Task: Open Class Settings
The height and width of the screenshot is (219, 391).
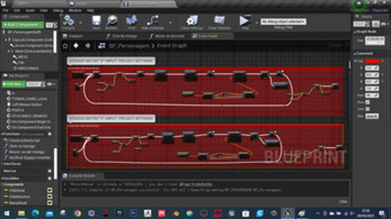Action: 192,21
